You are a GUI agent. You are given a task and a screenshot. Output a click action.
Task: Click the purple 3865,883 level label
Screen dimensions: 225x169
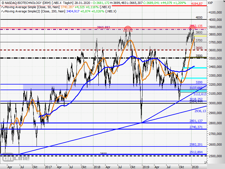[103, 27]
